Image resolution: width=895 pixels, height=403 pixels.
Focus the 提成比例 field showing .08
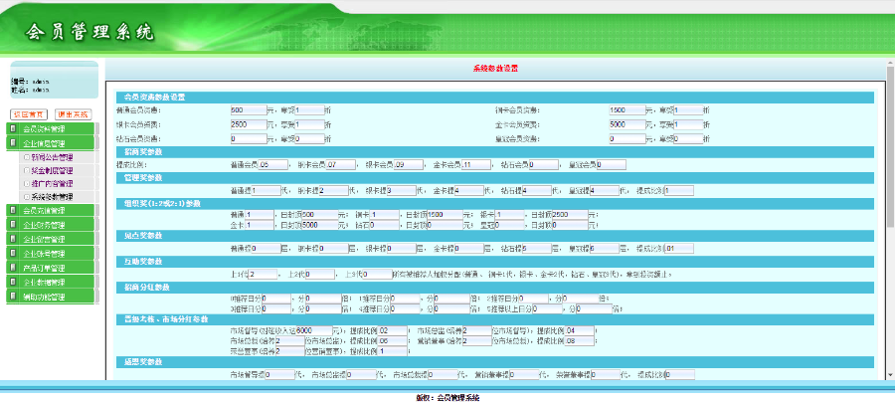click(579, 341)
